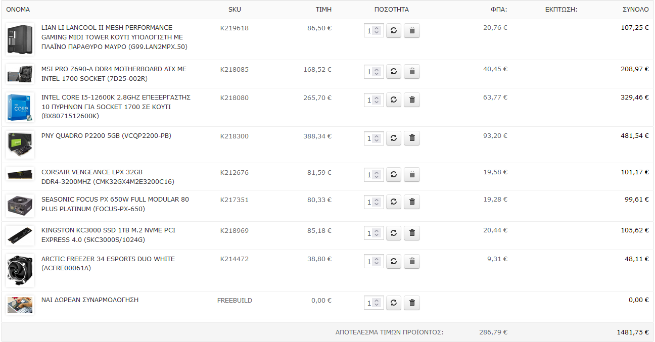The height and width of the screenshot is (342, 655).
Task: Update quantity of Kingston KC3000 SSD
Action: (x=394, y=233)
